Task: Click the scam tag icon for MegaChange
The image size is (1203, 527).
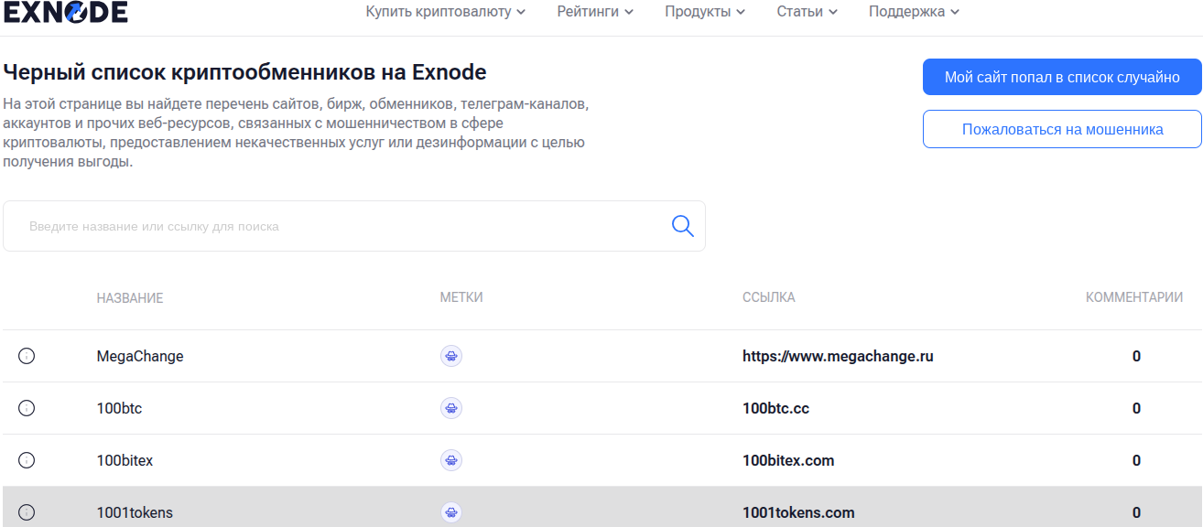Action: (x=451, y=356)
